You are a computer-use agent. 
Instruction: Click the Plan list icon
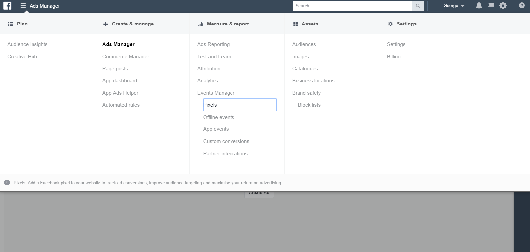coord(11,24)
